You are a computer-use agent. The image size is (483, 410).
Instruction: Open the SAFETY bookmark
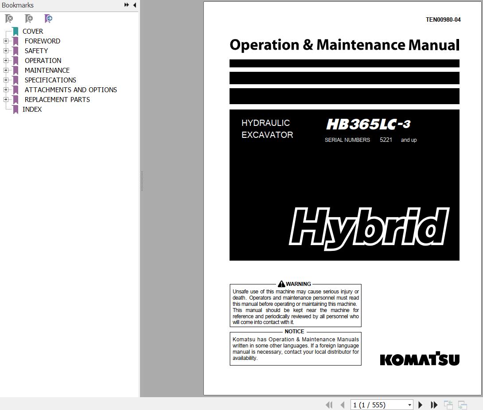[x=36, y=51]
